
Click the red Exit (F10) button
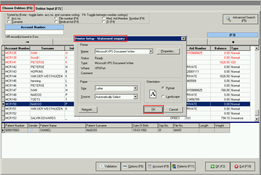tap(242, 167)
